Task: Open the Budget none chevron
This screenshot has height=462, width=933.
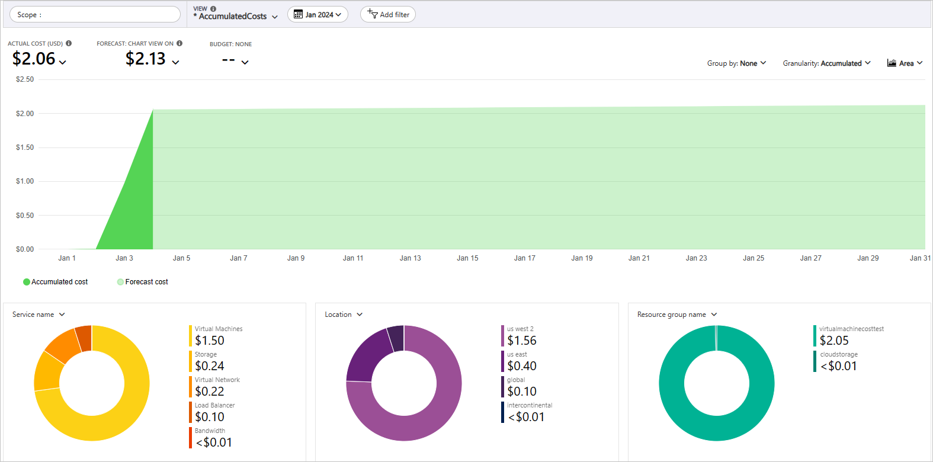Action: click(245, 62)
